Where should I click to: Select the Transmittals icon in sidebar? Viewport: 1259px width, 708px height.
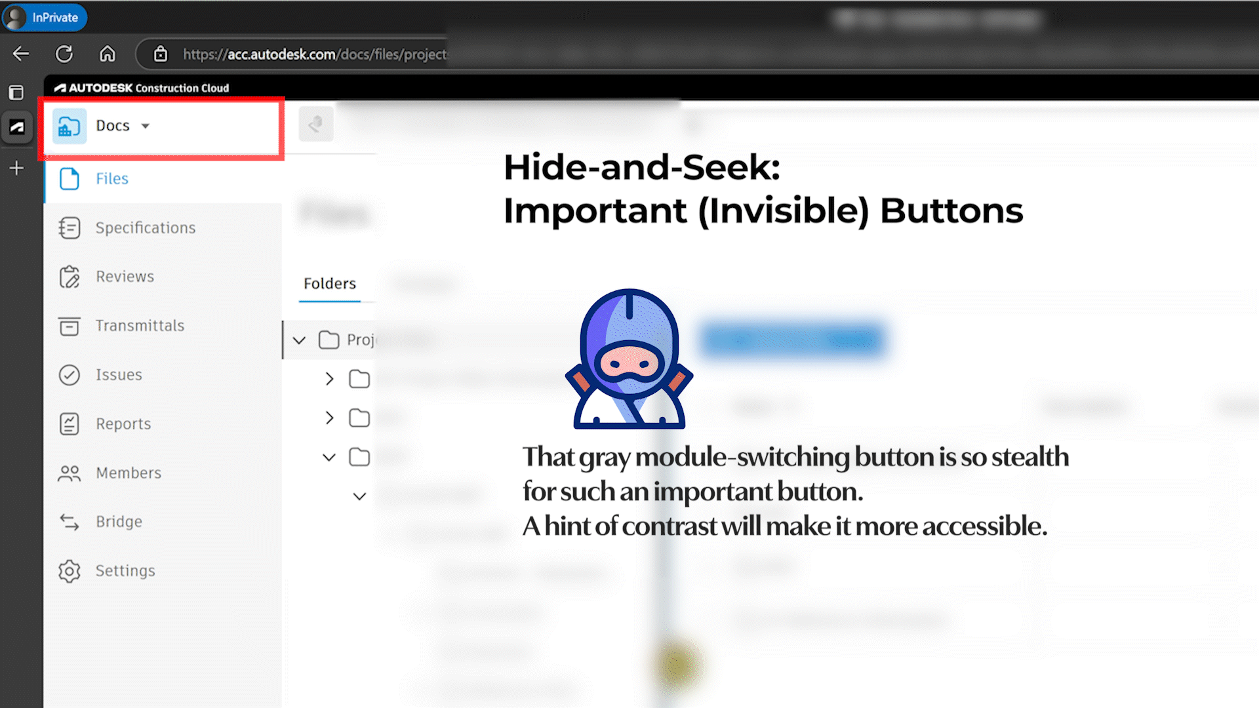tap(70, 326)
